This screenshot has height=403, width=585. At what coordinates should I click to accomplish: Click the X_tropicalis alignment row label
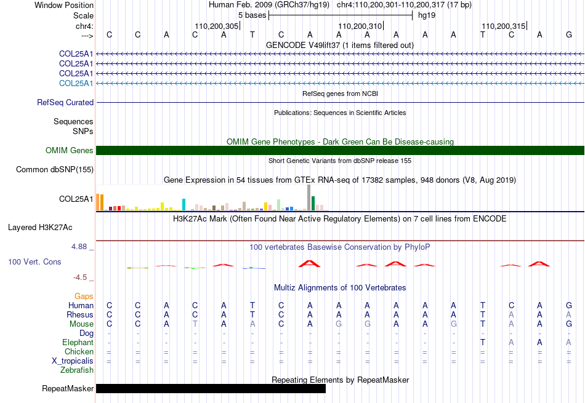(x=73, y=361)
